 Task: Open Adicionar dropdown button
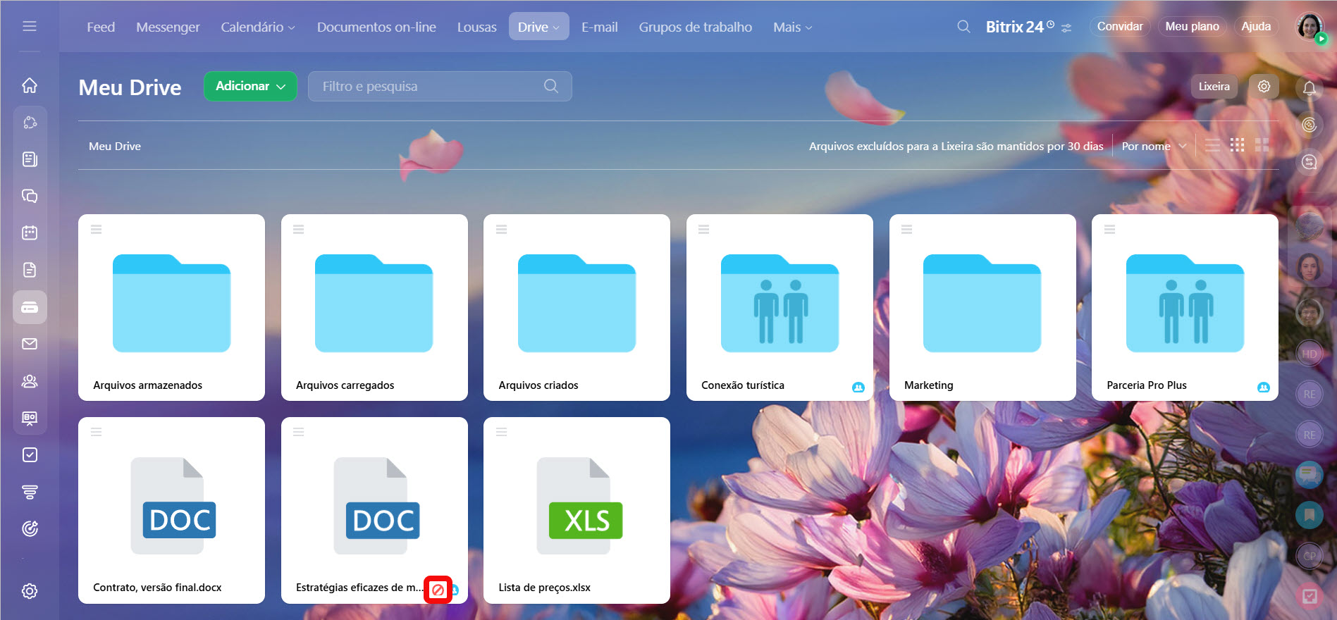pos(250,86)
